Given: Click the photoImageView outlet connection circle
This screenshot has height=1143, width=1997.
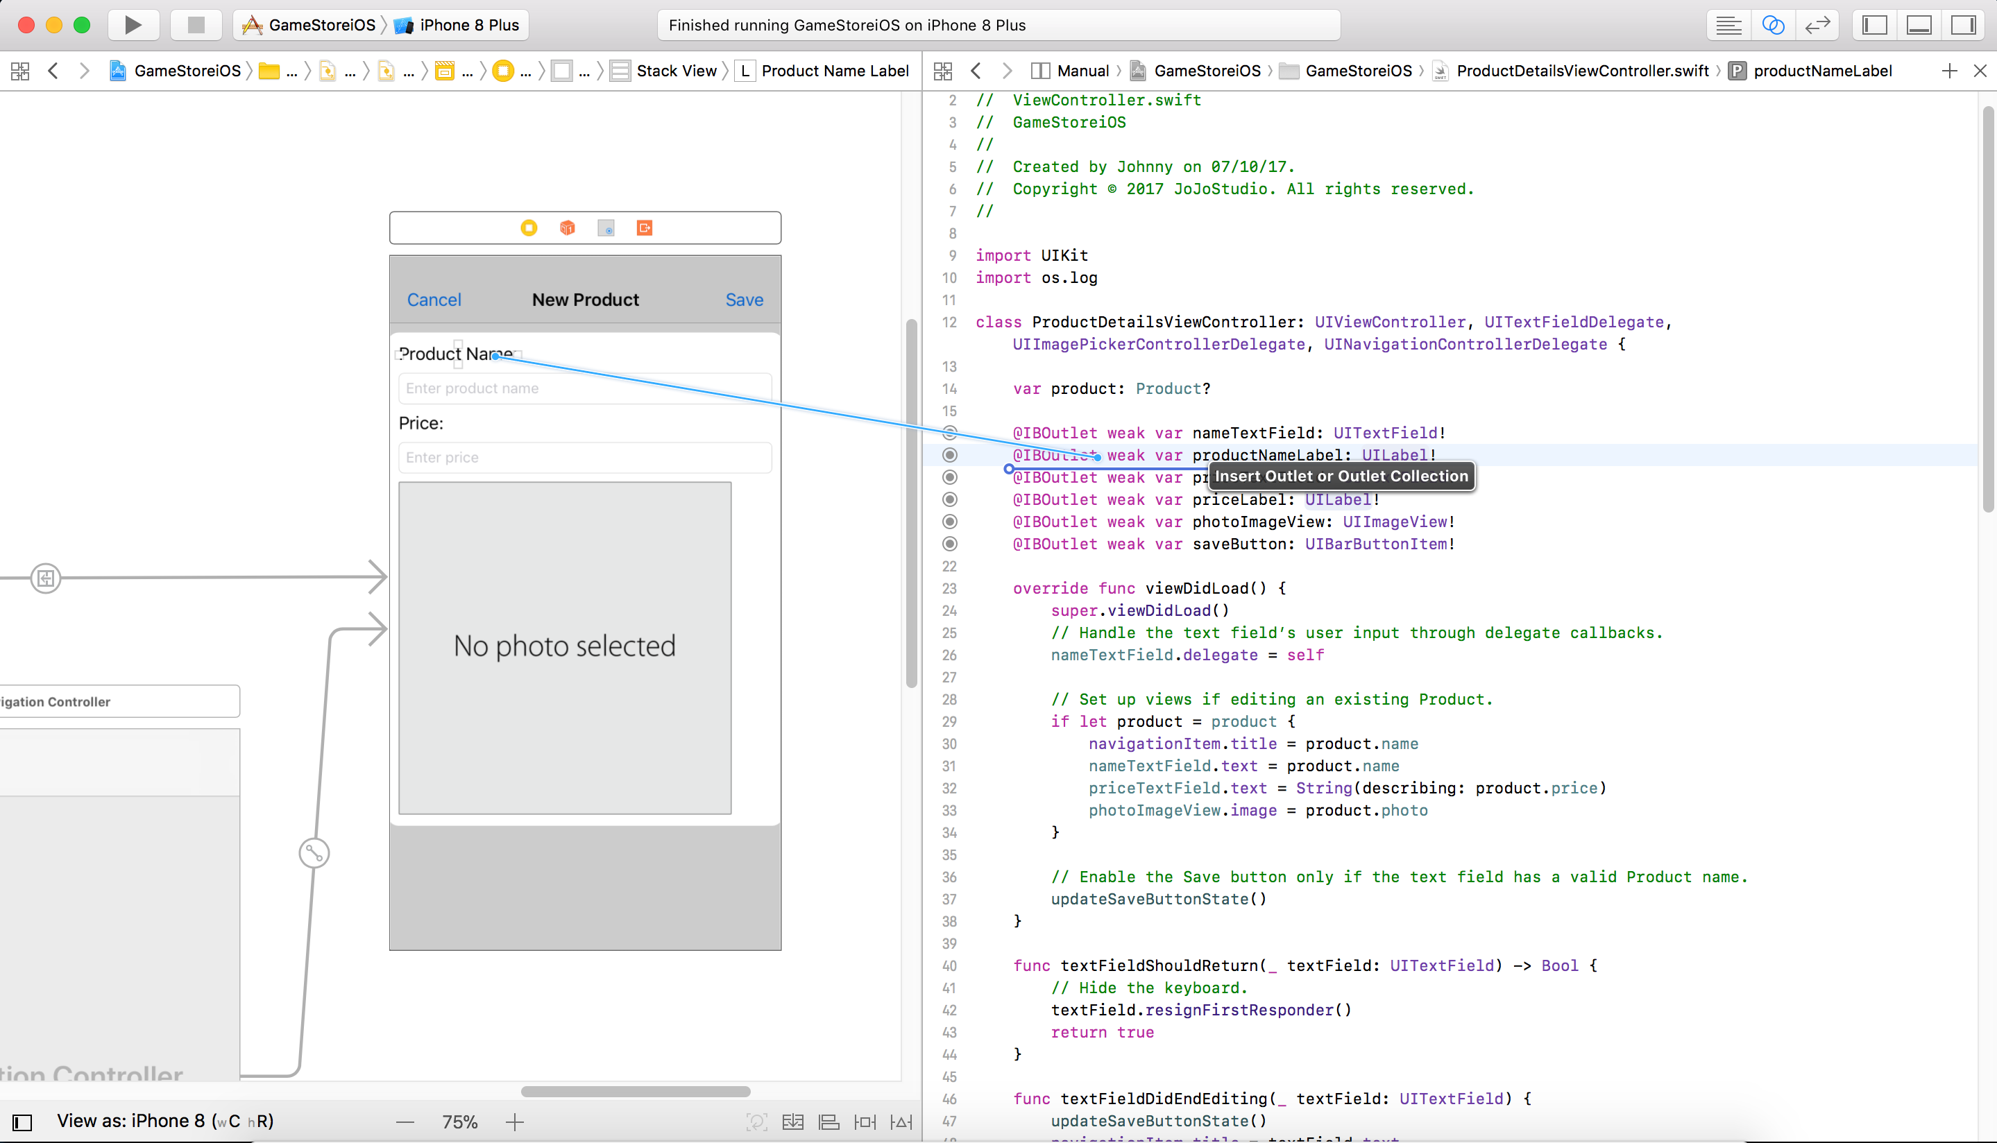Looking at the screenshot, I should [x=949, y=522].
